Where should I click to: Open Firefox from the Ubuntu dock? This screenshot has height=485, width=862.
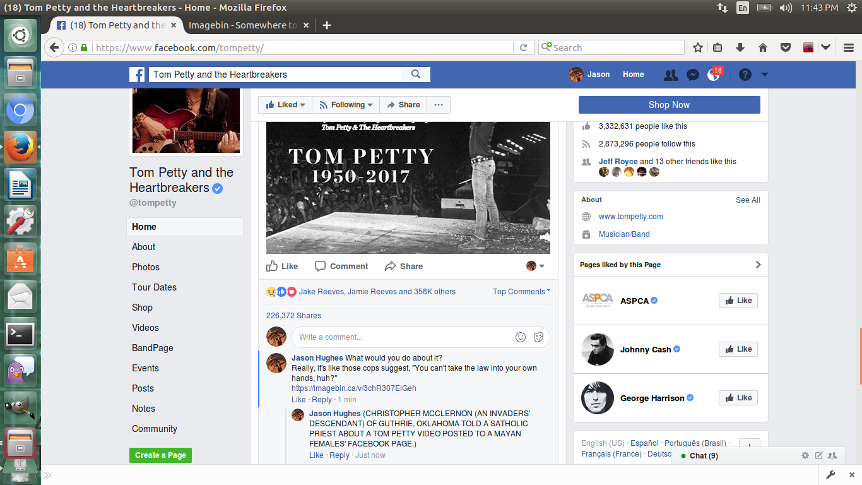[x=20, y=148]
